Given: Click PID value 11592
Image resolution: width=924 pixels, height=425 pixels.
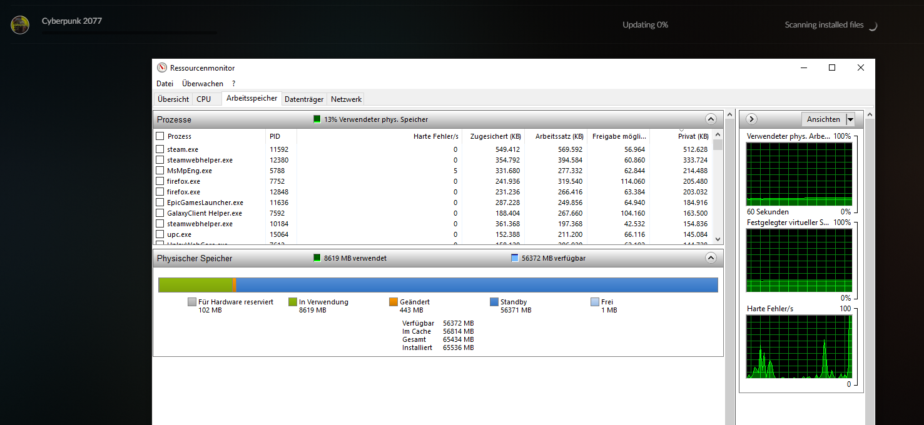Looking at the screenshot, I should 279,149.
